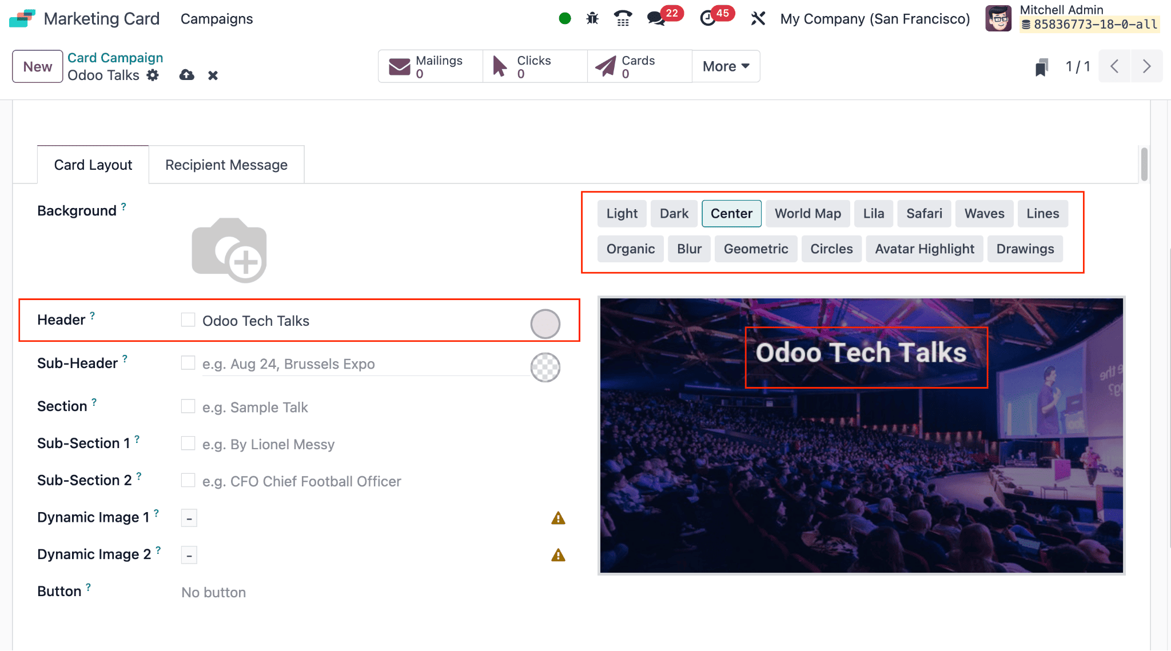1171x651 pixels.
Task: Expand the More dropdown button
Action: [726, 66]
